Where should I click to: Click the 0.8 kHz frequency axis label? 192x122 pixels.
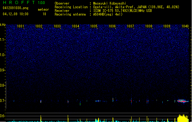pos(2,85)
